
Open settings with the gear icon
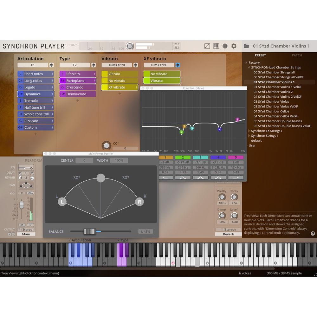pos(234,46)
